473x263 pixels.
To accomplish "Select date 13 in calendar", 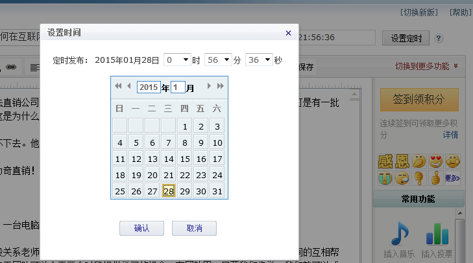I will (x=152, y=159).
